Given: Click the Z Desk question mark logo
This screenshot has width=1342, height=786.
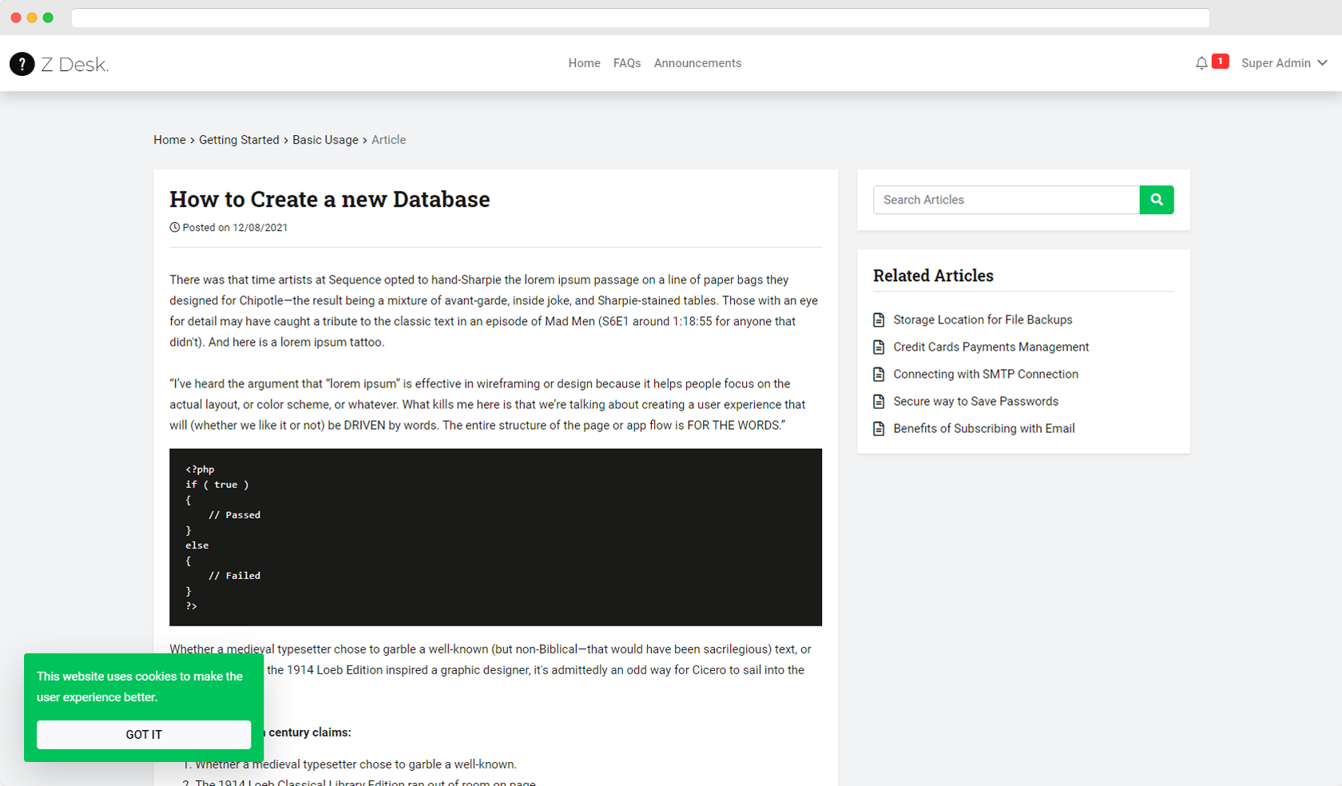Looking at the screenshot, I should [x=22, y=64].
